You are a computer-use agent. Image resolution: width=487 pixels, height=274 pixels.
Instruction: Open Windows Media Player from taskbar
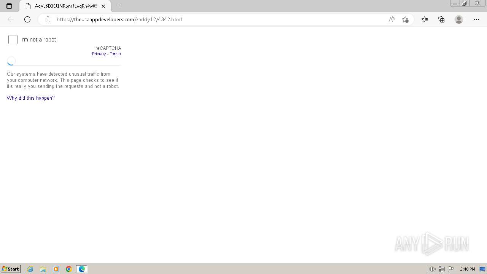click(56, 269)
